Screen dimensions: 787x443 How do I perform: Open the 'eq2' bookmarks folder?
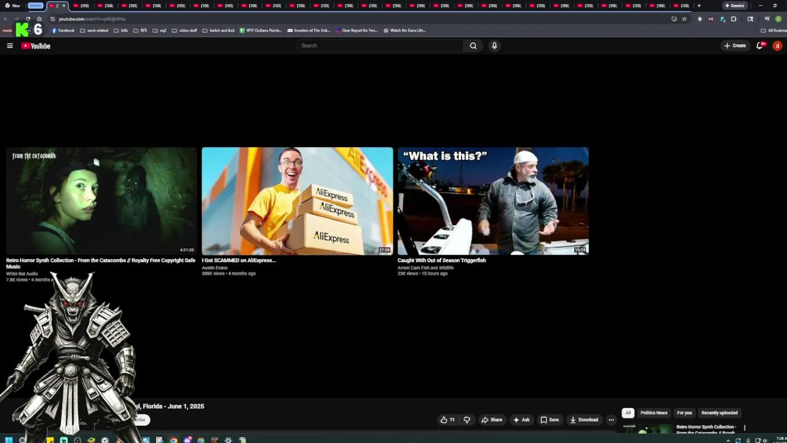coord(159,30)
